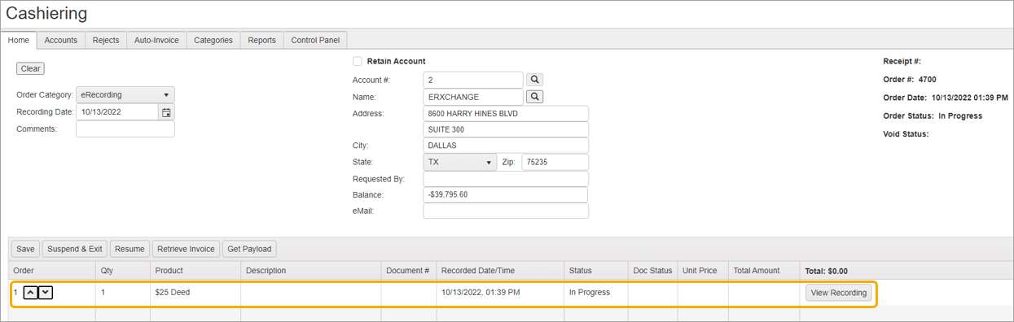Expand the Order Category dropdown
Viewport: 1014px width, 322px height.
[x=125, y=95]
